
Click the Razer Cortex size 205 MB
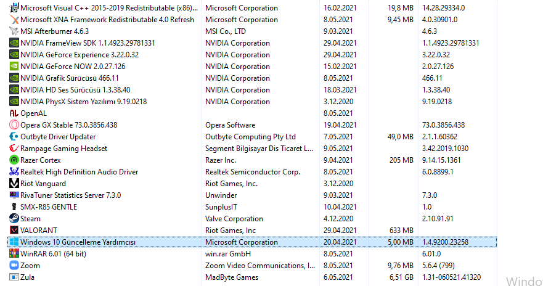tap(401, 160)
